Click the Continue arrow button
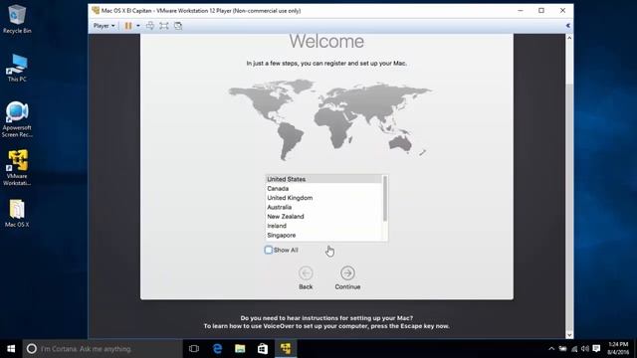The image size is (637, 358). [x=347, y=273]
